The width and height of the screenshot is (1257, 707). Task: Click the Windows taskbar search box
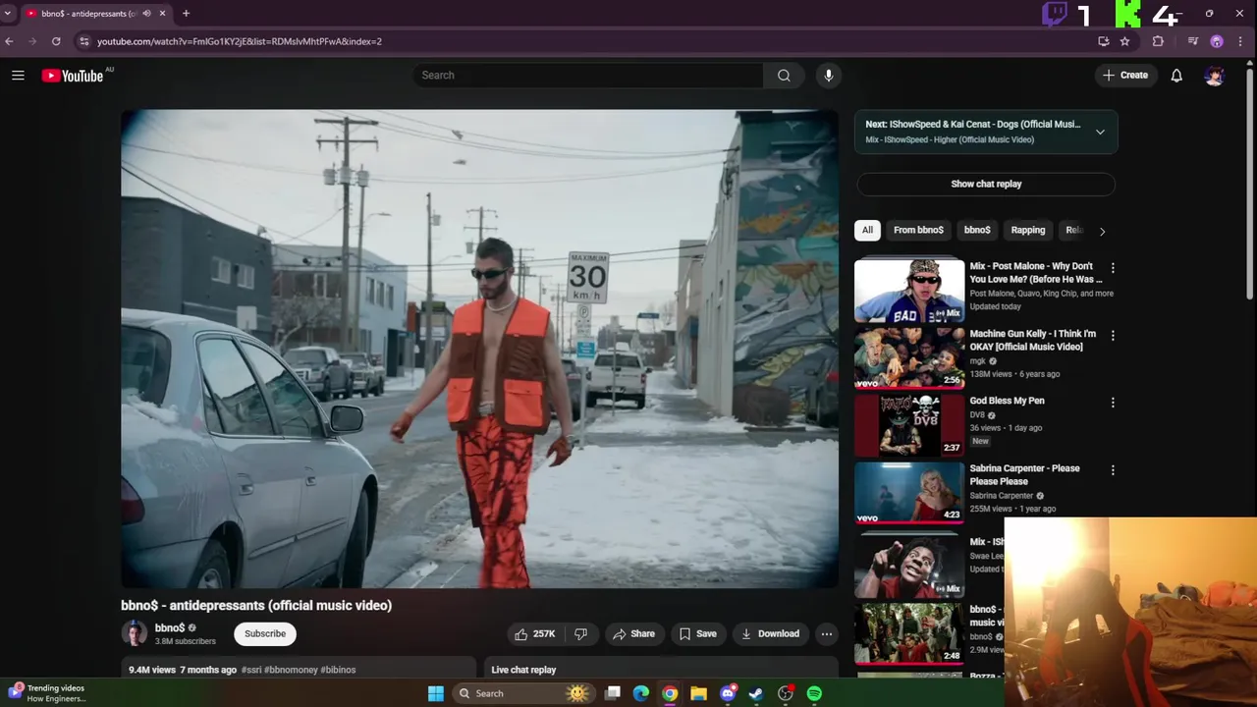522,693
